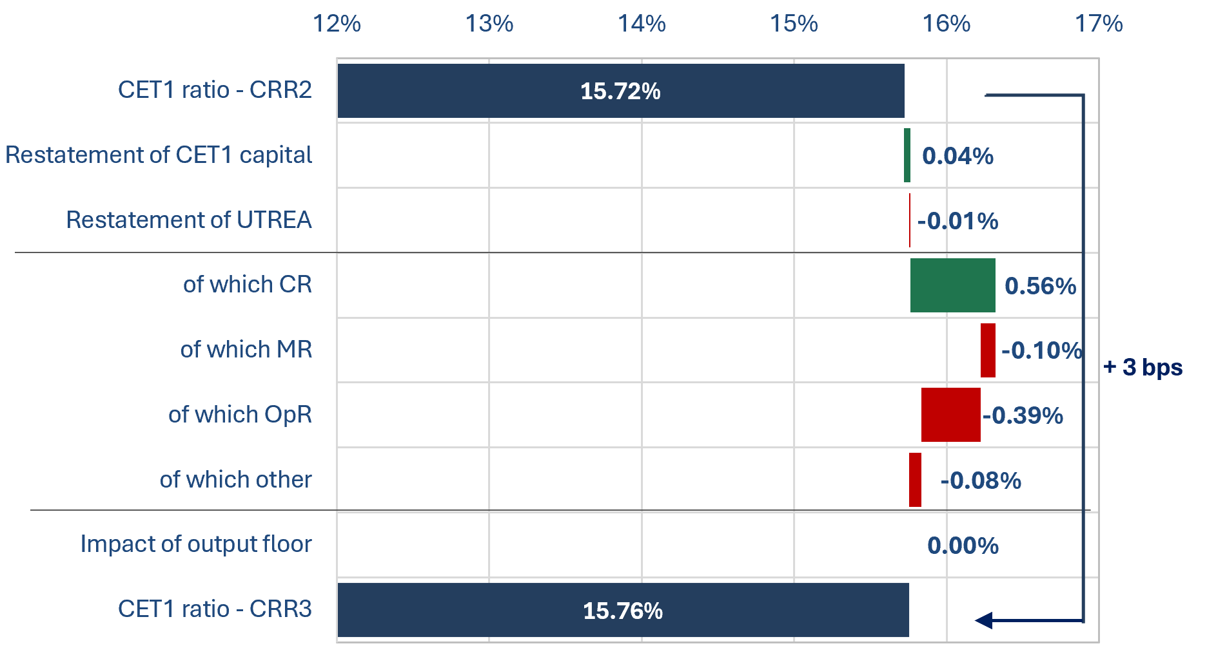Select the 0.00% data label

point(963,546)
